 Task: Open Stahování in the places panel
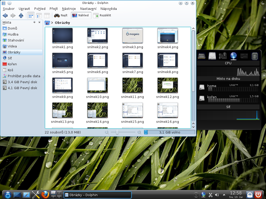16,40
